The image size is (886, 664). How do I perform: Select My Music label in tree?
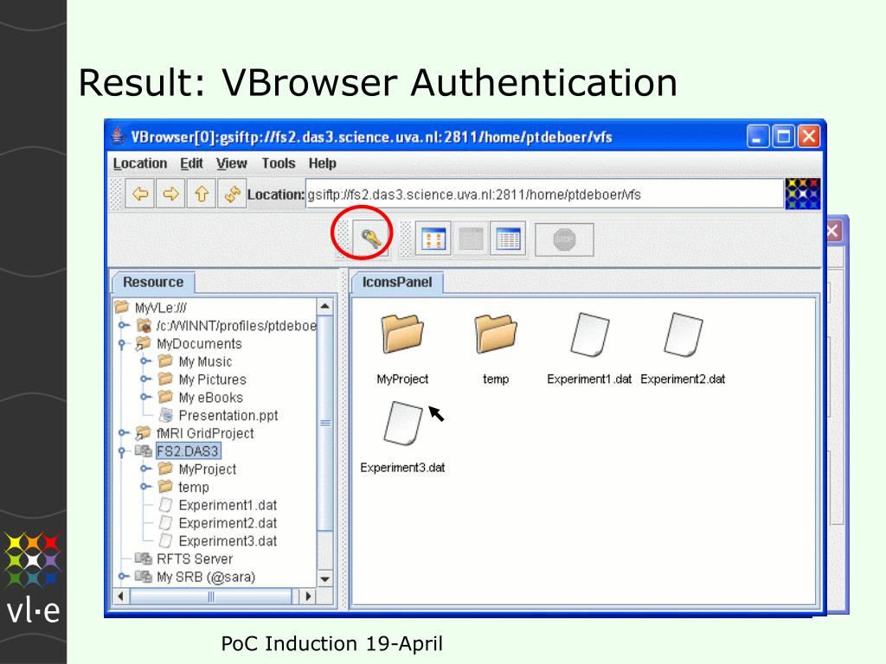tap(205, 361)
